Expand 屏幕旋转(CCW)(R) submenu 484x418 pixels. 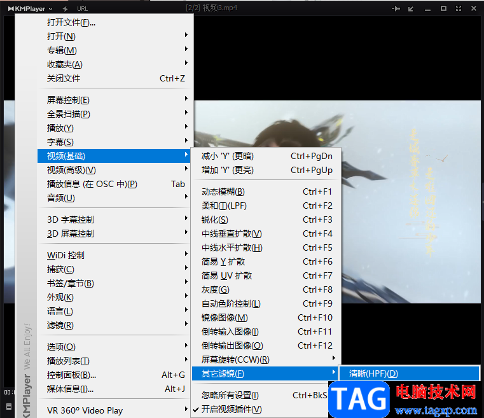coord(266,359)
